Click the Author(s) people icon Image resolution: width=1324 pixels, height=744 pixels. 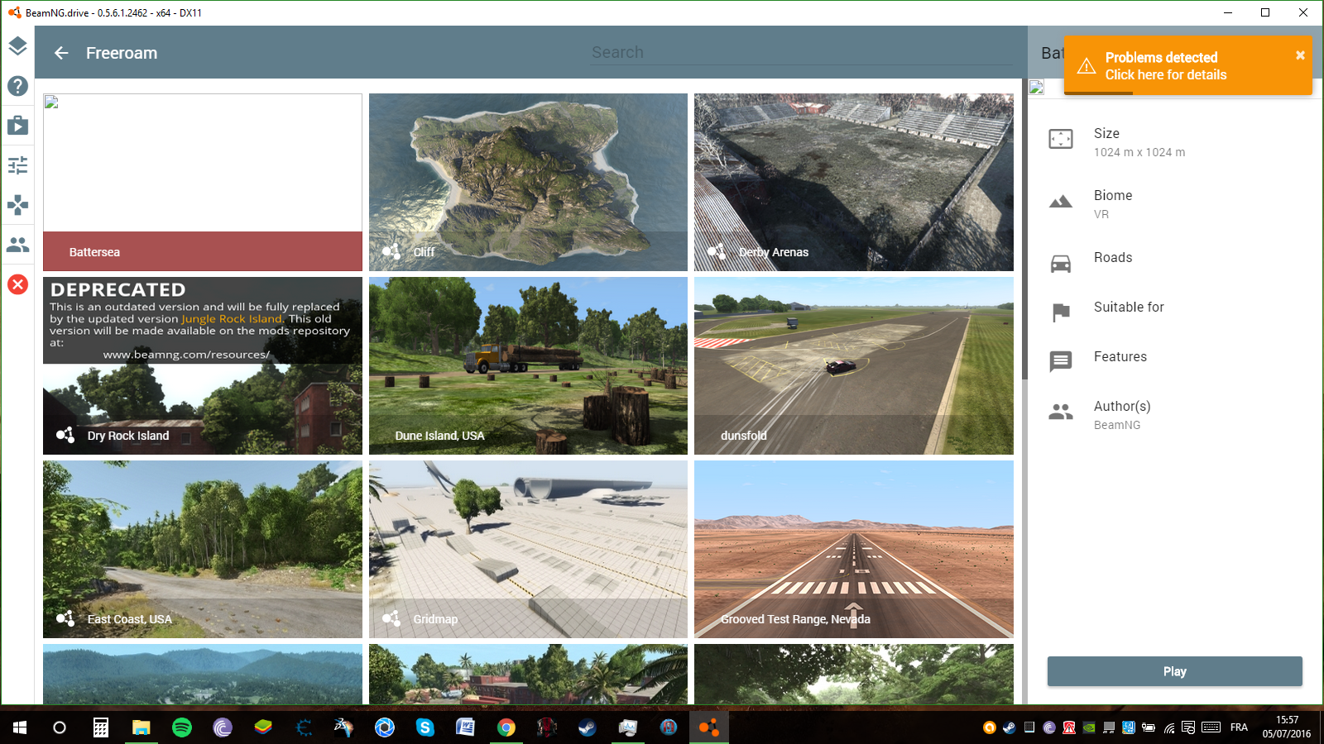pyautogui.click(x=1061, y=412)
